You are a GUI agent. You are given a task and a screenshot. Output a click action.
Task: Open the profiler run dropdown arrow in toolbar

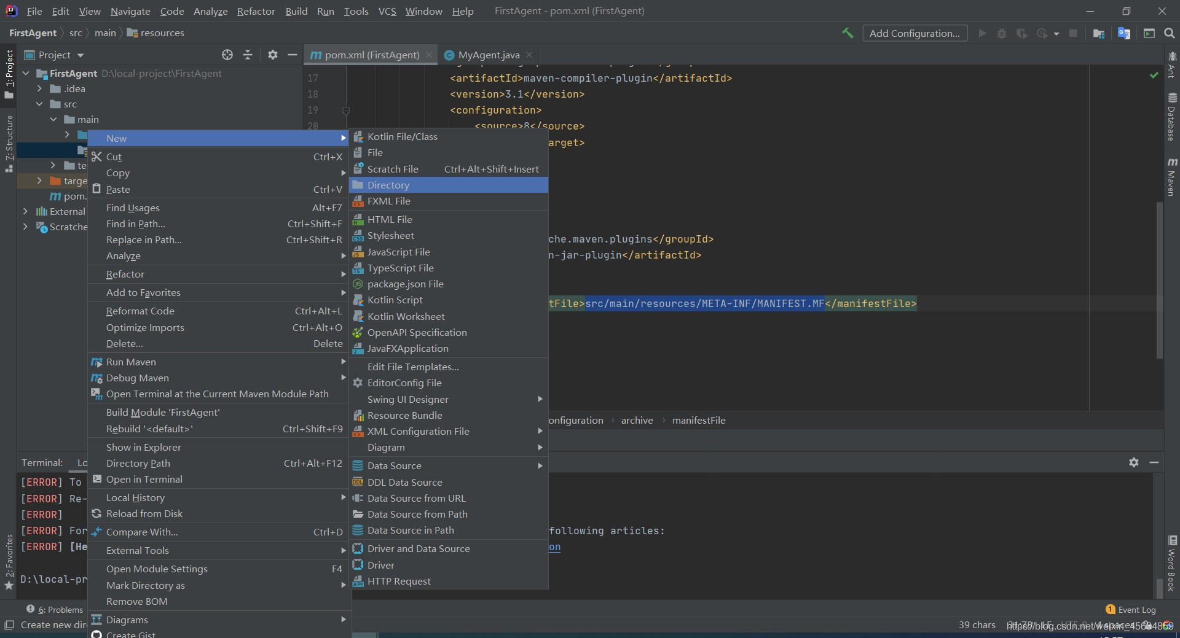click(1056, 34)
